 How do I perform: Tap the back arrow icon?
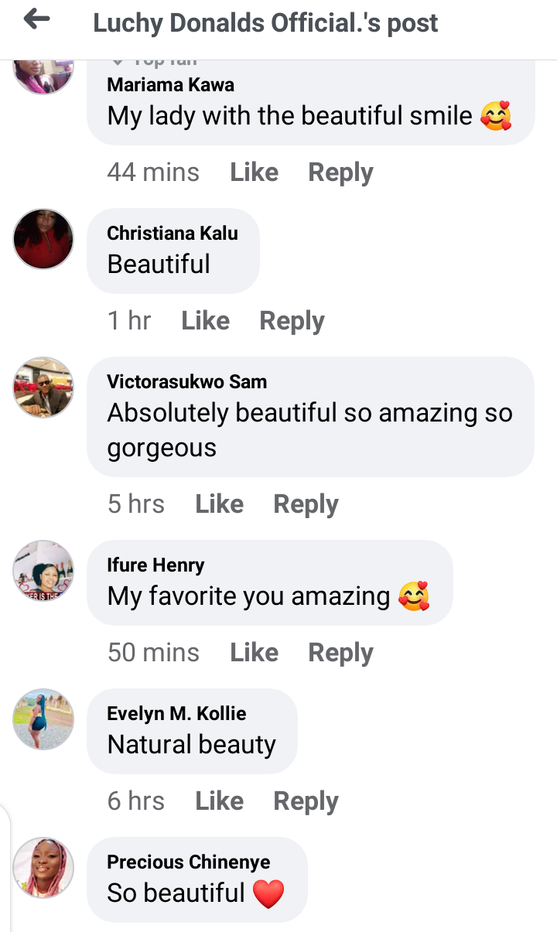36,21
